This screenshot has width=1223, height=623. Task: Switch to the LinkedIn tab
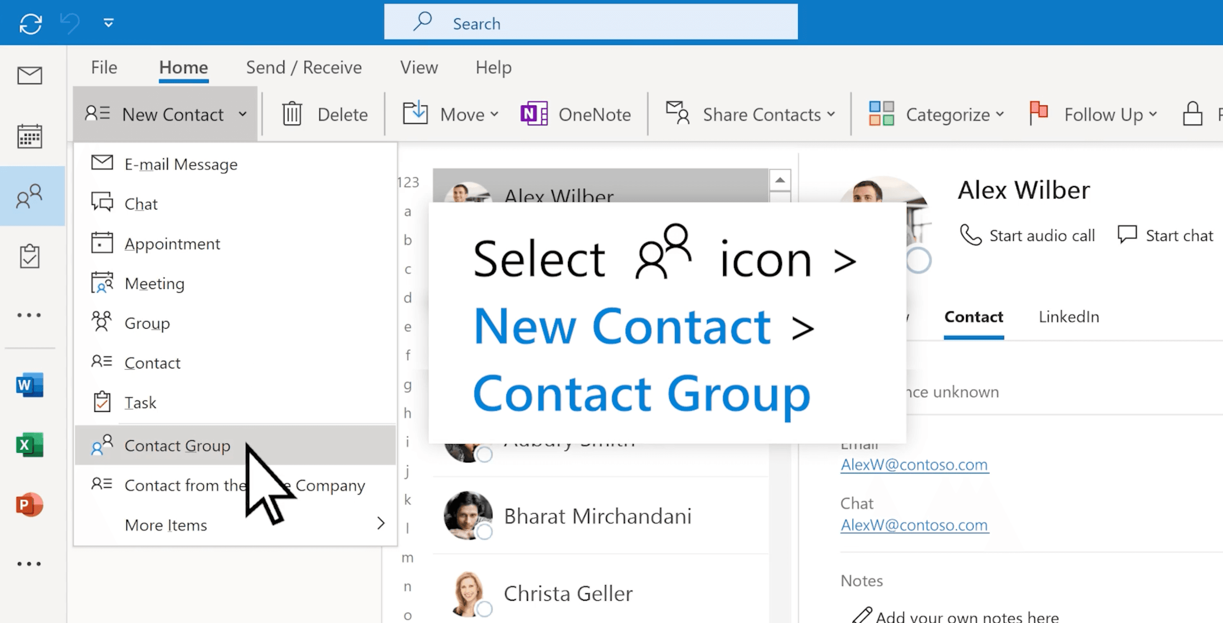(1068, 317)
